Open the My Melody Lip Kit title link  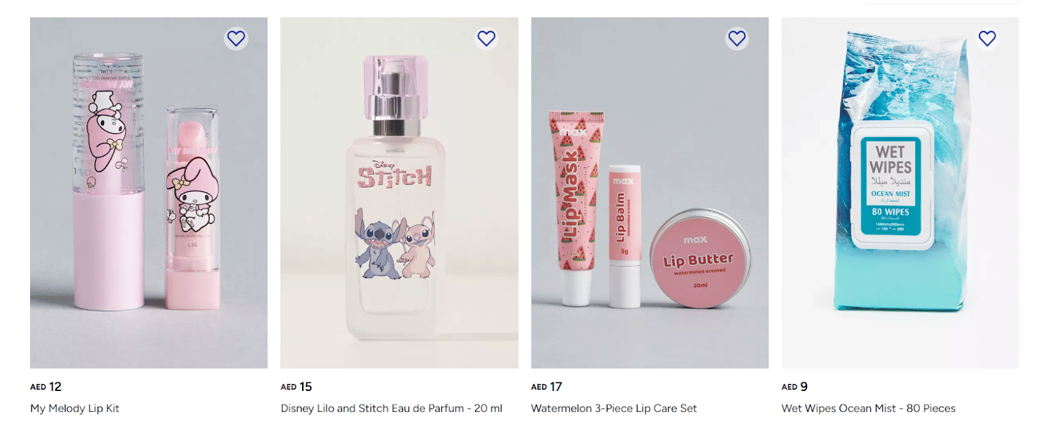[74, 408]
